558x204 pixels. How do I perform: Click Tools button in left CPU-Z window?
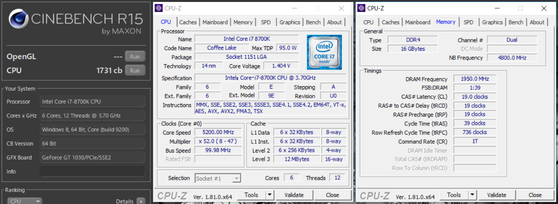click(x=251, y=195)
